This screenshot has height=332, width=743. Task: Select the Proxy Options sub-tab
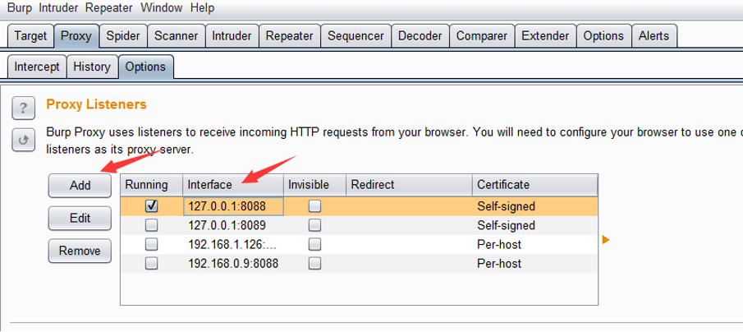pyautogui.click(x=146, y=67)
